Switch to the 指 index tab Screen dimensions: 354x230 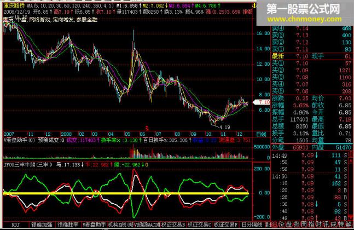(x=311, y=225)
